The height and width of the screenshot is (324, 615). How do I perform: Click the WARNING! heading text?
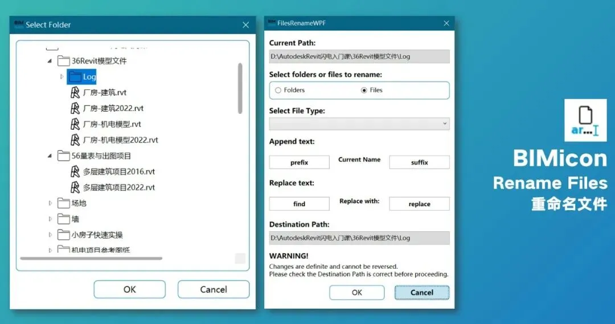pyautogui.click(x=289, y=256)
